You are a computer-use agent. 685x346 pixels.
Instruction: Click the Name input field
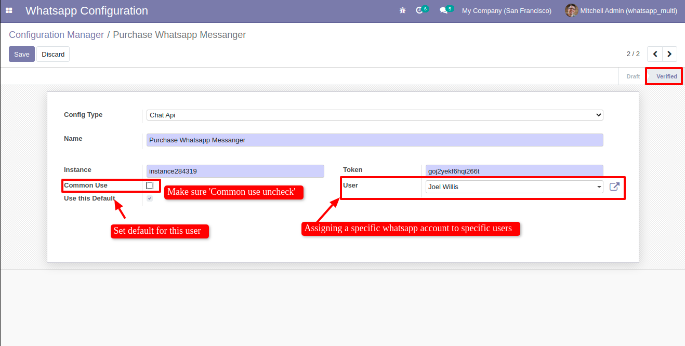(x=375, y=140)
